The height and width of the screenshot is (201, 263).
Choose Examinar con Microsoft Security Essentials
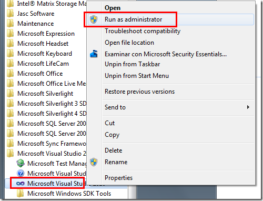[166, 54]
